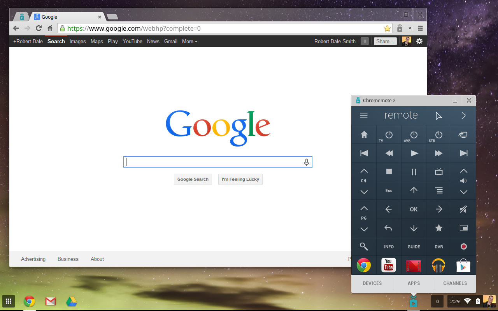Click the star favorites button on remote

(x=439, y=228)
